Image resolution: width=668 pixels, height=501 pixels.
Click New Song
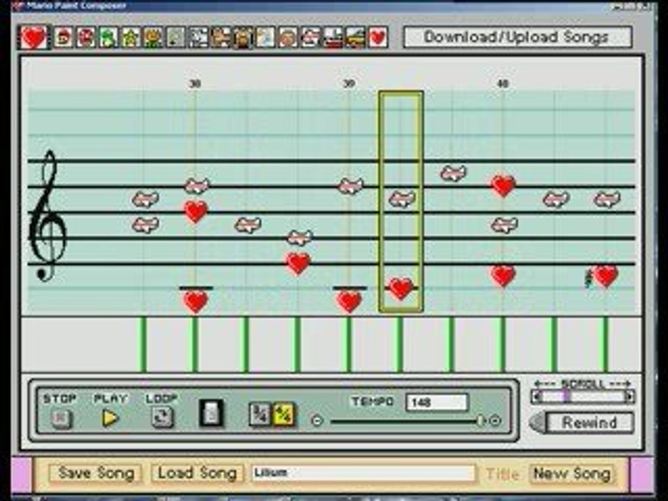[x=572, y=473]
